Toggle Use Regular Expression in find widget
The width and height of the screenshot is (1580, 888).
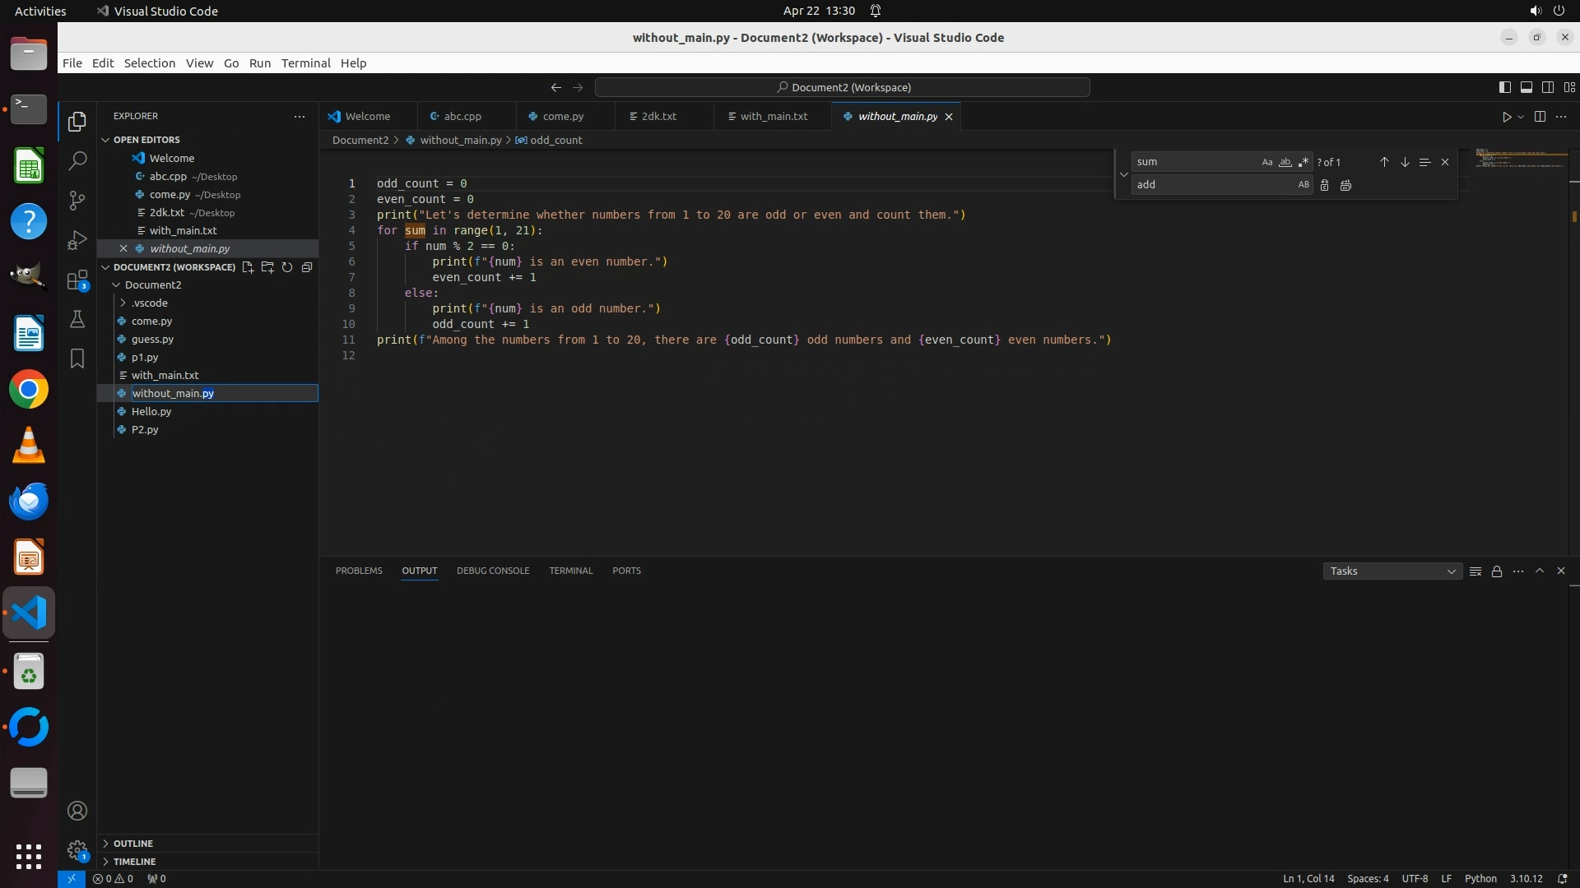click(1303, 162)
